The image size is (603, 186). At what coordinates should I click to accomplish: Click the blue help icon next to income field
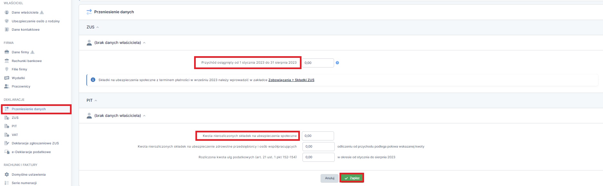coord(337,63)
